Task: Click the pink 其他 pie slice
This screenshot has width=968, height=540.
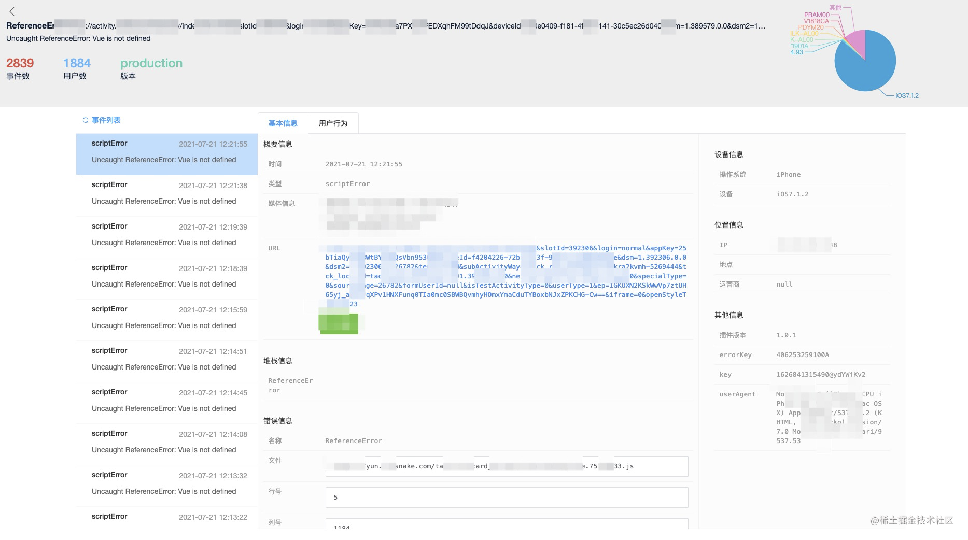Action: pos(857,41)
